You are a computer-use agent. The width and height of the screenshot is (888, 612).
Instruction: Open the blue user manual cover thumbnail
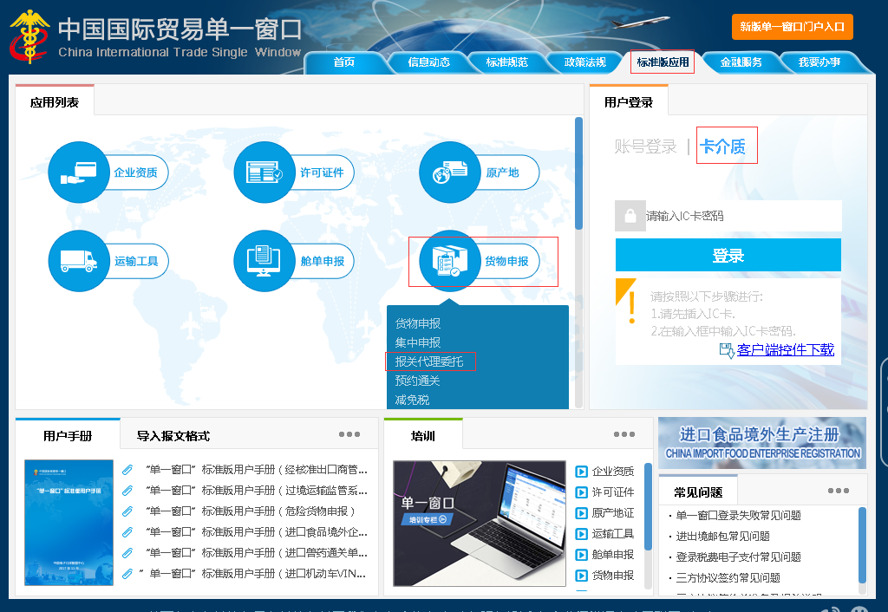click(69, 523)
